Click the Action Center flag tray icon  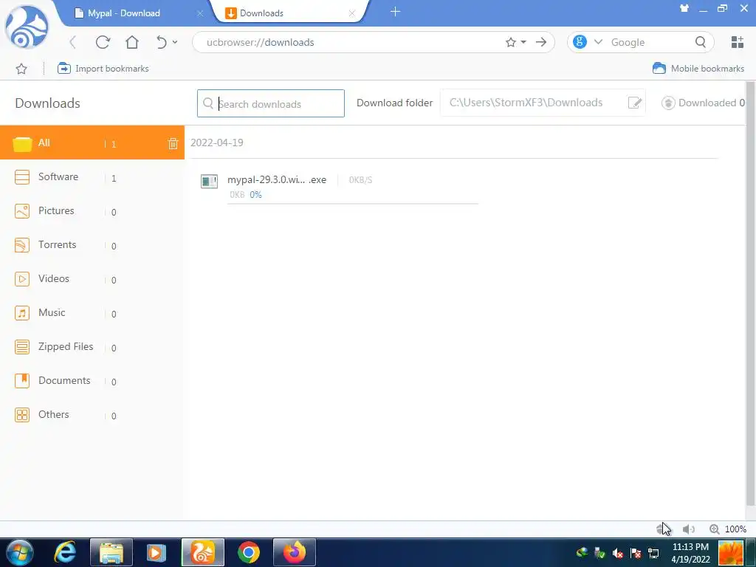(636, 553)
